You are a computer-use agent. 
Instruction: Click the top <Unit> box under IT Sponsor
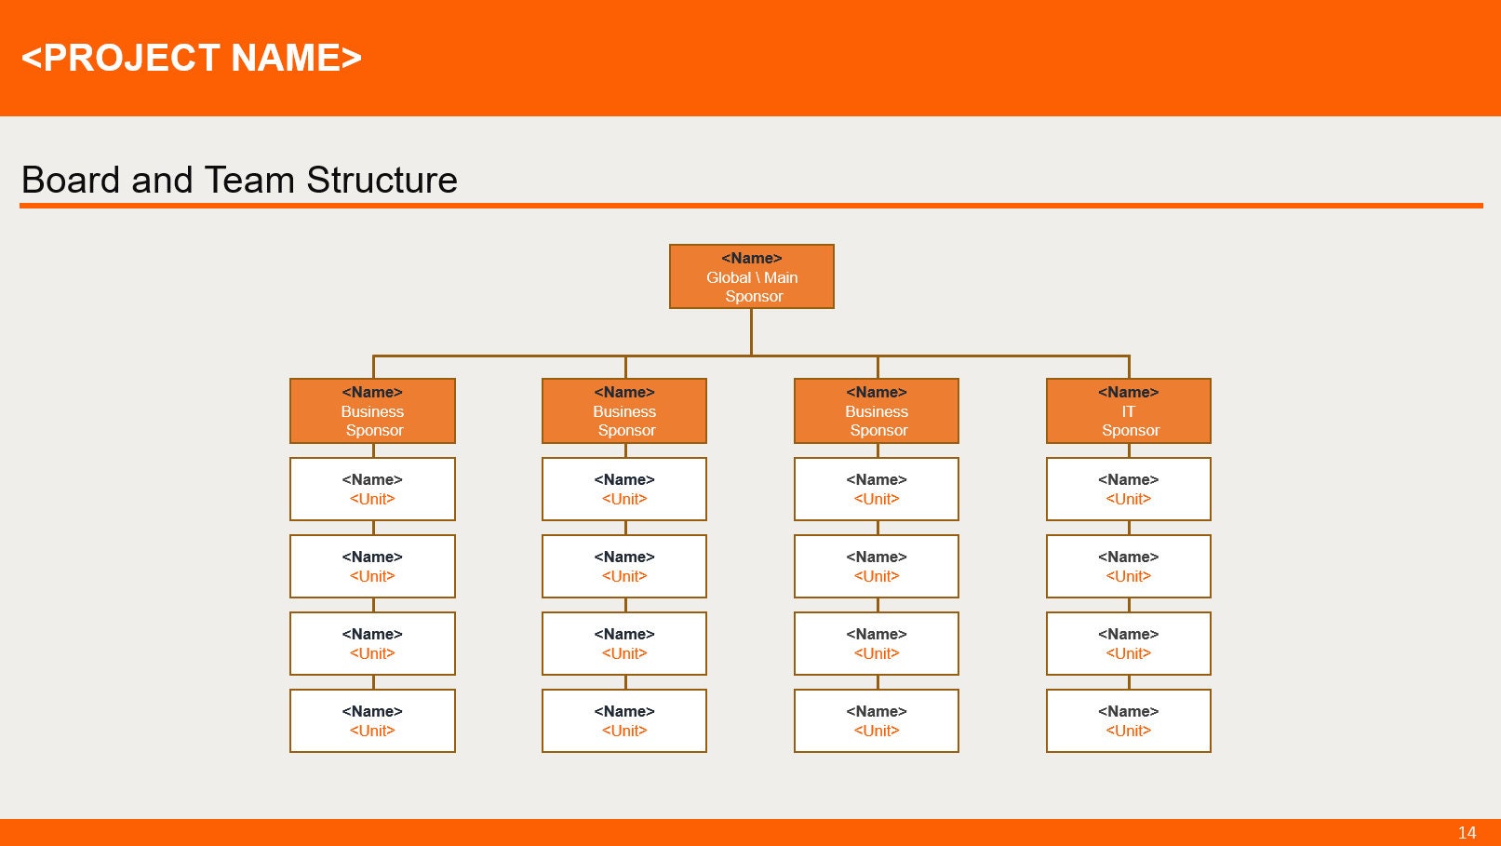pos(1128,489)
